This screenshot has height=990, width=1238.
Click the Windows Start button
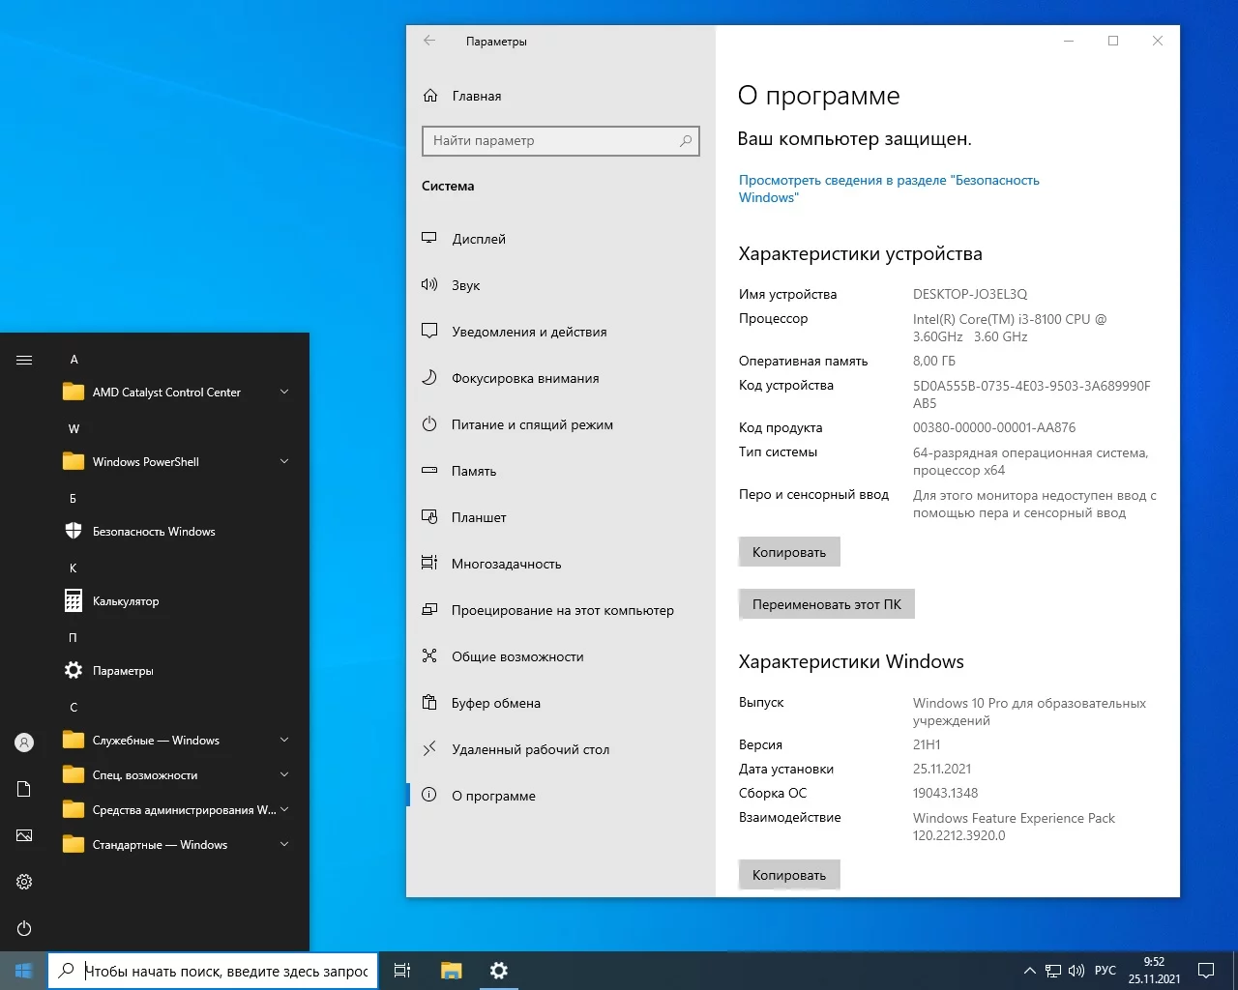tap(23, 971)
